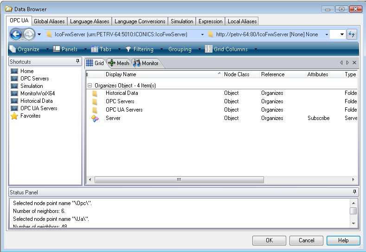Image resolution: width=366 pixels, height=252 pixels.
Task: Open the Server object icon in grid
Action: tap(95, 119)
